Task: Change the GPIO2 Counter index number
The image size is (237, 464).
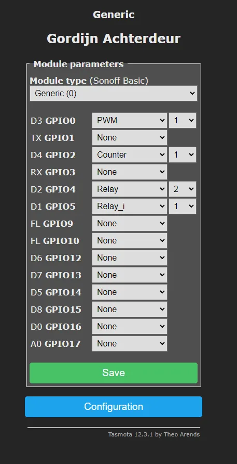Action: point(183,155)
